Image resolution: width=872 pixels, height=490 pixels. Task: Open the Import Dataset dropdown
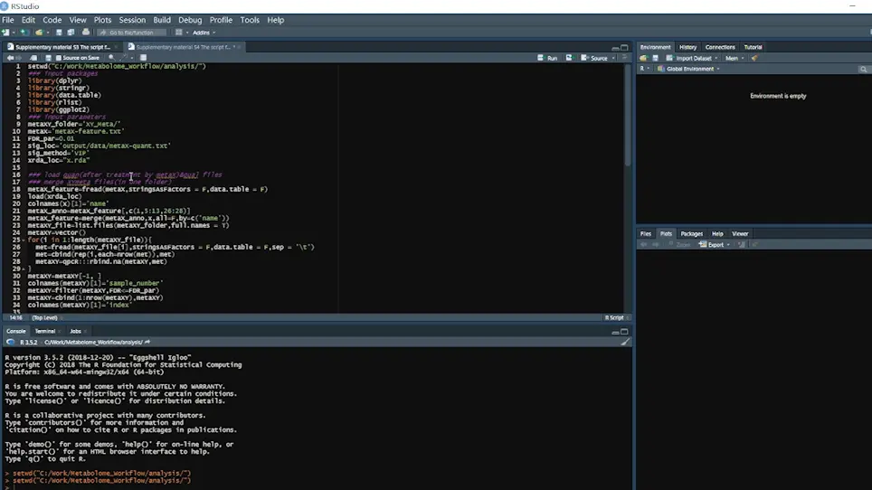tap(692, 58)
